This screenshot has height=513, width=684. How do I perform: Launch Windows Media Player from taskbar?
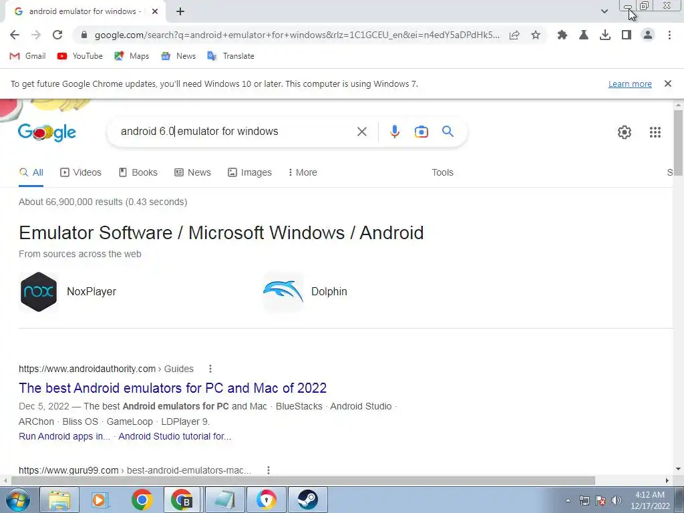coord(100,500)
